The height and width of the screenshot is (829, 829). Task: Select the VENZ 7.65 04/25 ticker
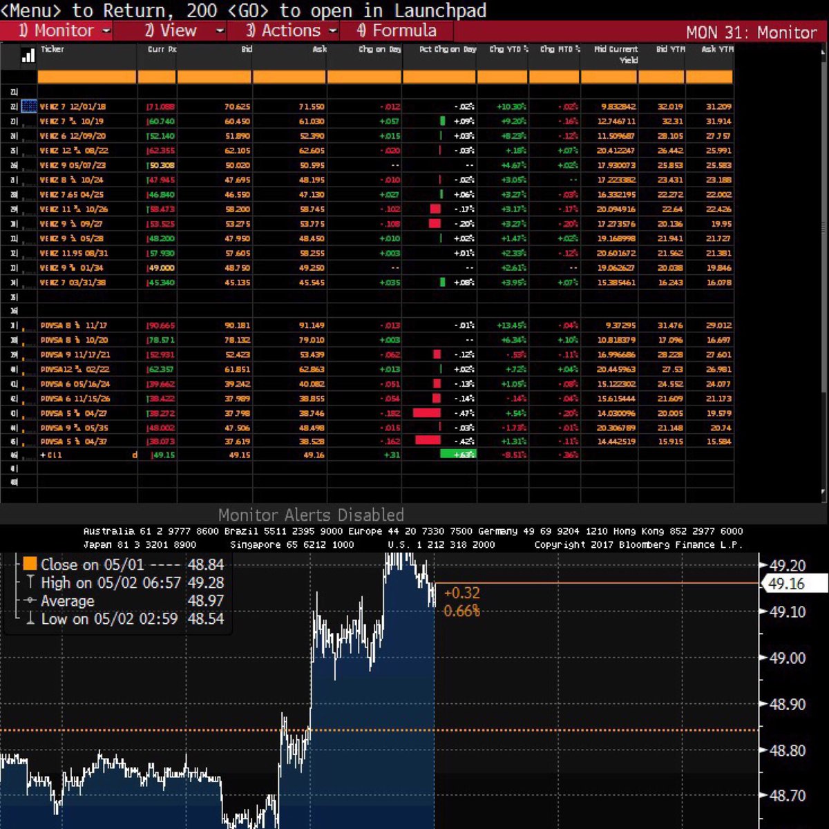tap(74, 195)
